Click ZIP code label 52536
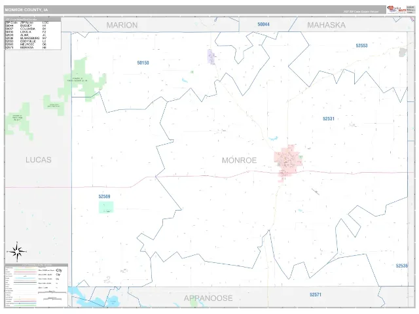Image resolution: width=419 pixels, height=314 pixels. tap(401, 266)
